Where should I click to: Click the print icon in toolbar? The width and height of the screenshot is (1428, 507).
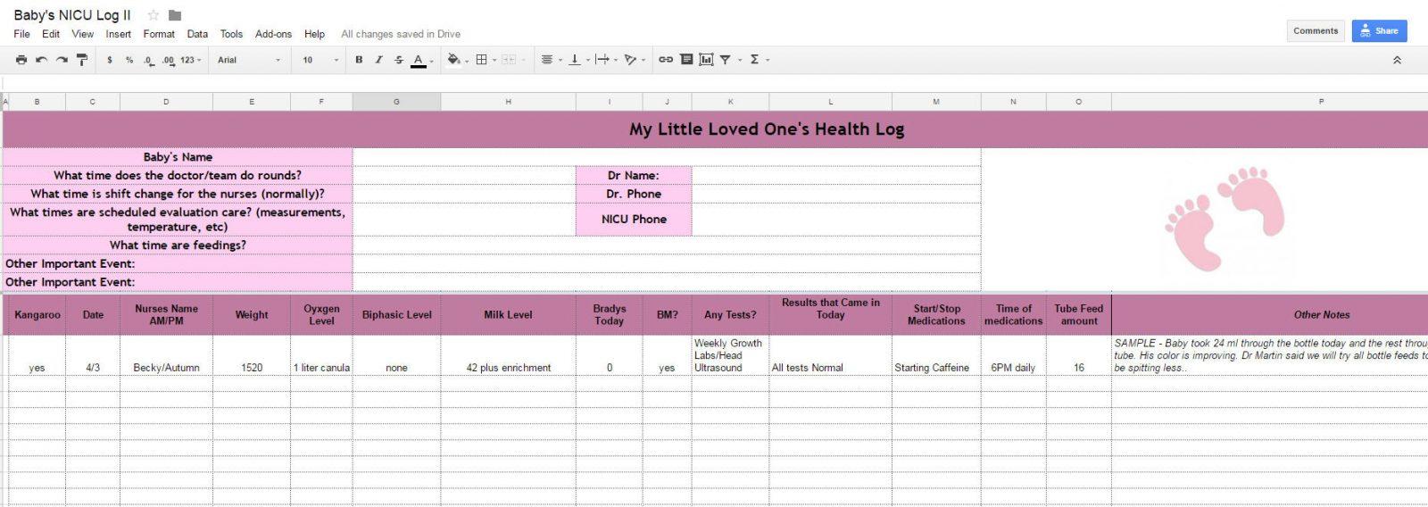(x=21, y=60)
